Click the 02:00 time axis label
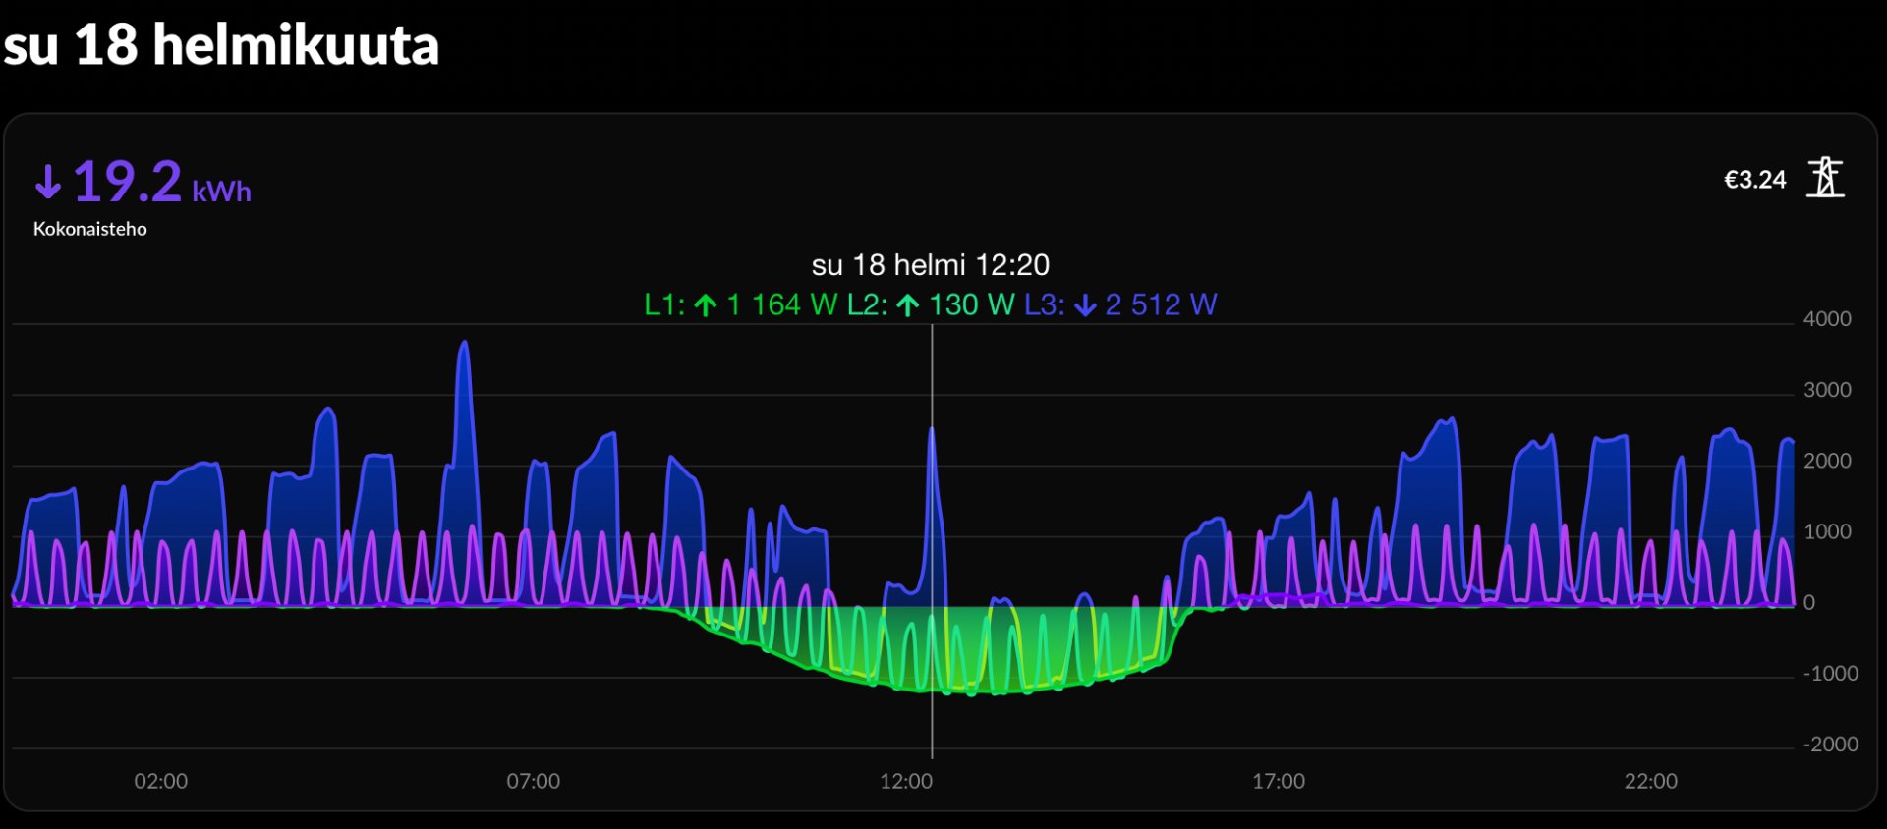 click(x=161, y=781)
